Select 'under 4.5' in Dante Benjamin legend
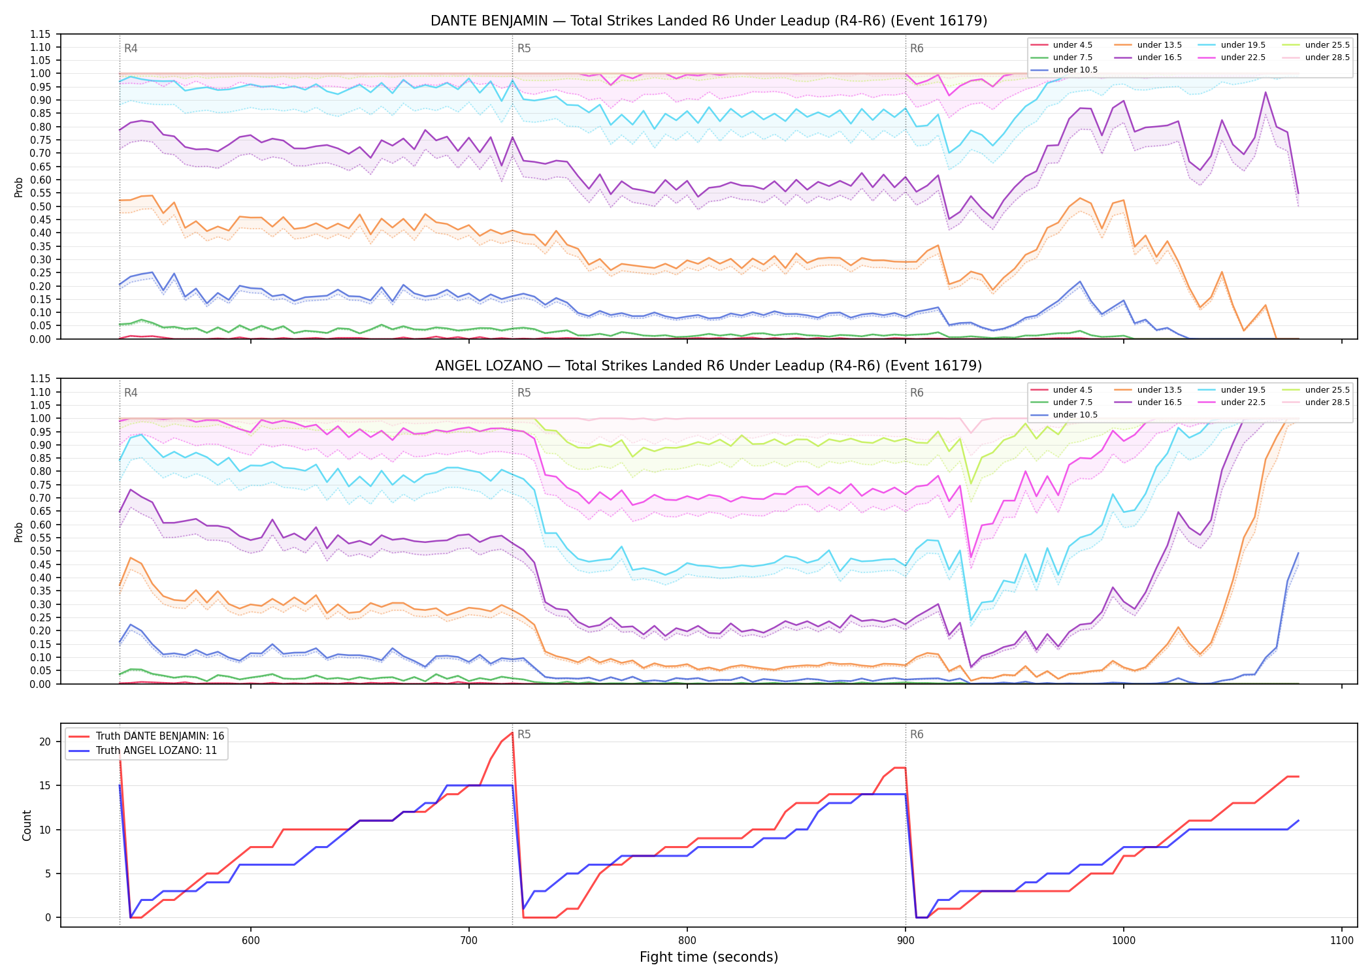This screenshot has width=1372, height=980. [x=1061, y=45]
